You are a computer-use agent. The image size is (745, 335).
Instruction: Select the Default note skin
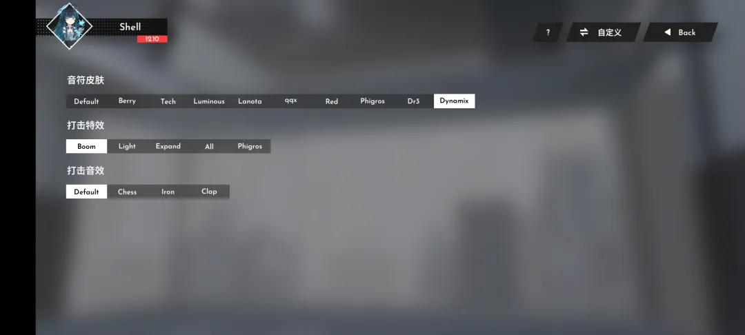click(x=86, y=101)
